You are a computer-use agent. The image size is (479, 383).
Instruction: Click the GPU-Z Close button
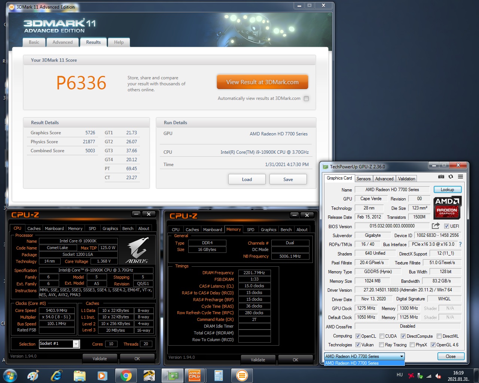point(451,356)
